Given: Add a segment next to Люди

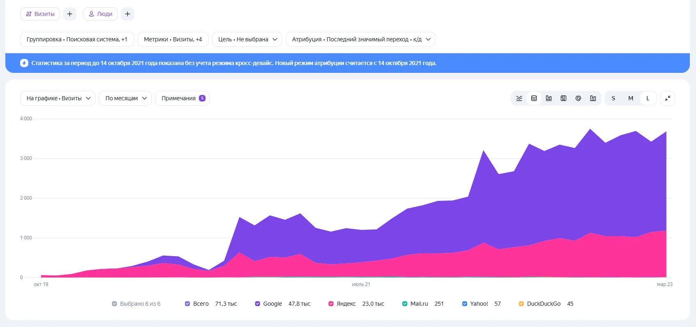Looking at the screenshot, I should pyautogui.click(x=128, y=14).
